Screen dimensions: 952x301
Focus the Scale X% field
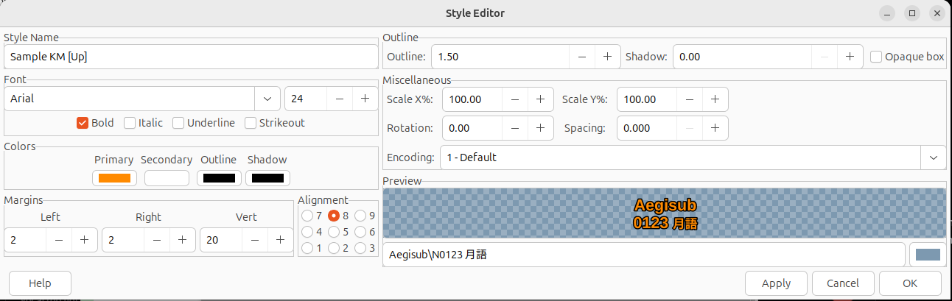pyautogui.click(x=473, y=99)
